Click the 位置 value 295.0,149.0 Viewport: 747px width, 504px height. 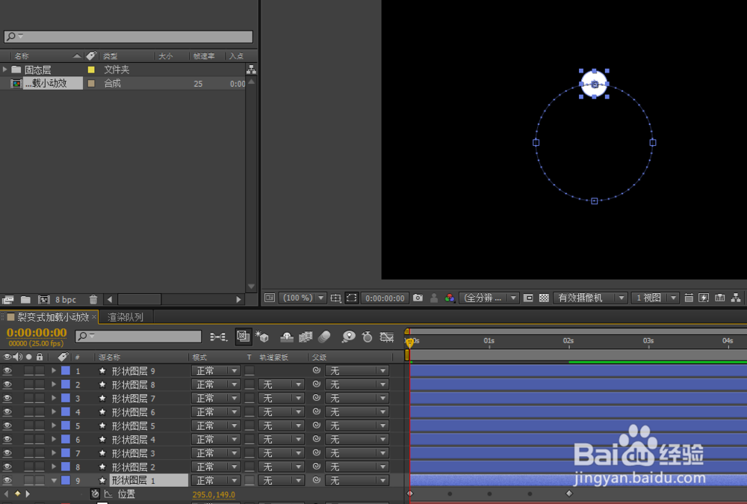214,495
